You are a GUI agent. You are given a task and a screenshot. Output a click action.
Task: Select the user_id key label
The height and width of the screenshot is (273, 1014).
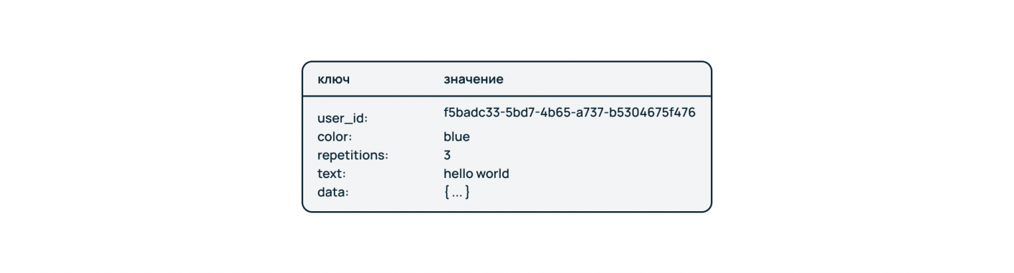click(x=342, y=119)
